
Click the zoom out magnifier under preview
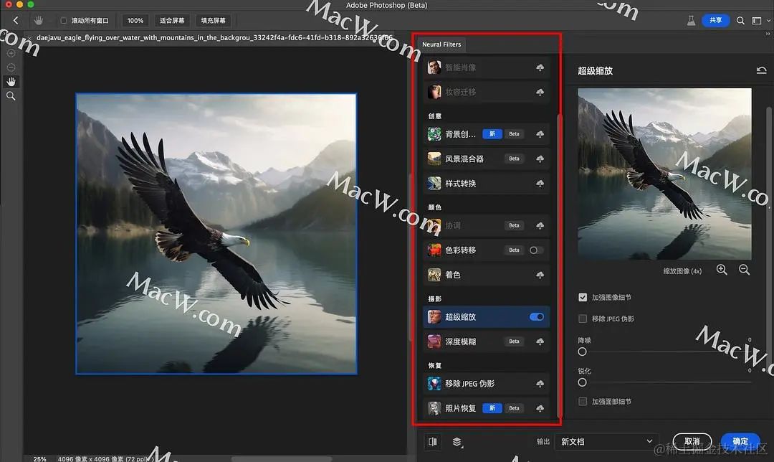(x=744, y=270)
